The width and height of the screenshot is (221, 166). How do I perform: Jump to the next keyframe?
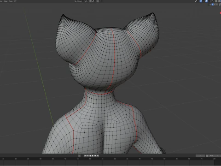point(95,156)
